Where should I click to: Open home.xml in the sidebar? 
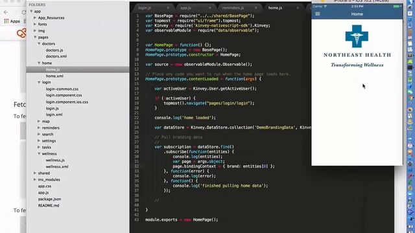[54, 76]
